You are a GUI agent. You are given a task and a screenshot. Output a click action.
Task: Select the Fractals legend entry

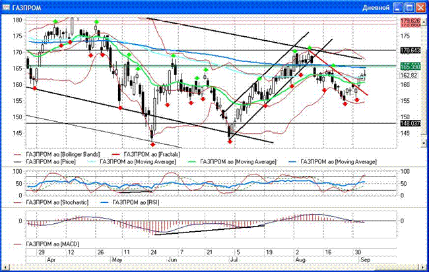[146, 155]
